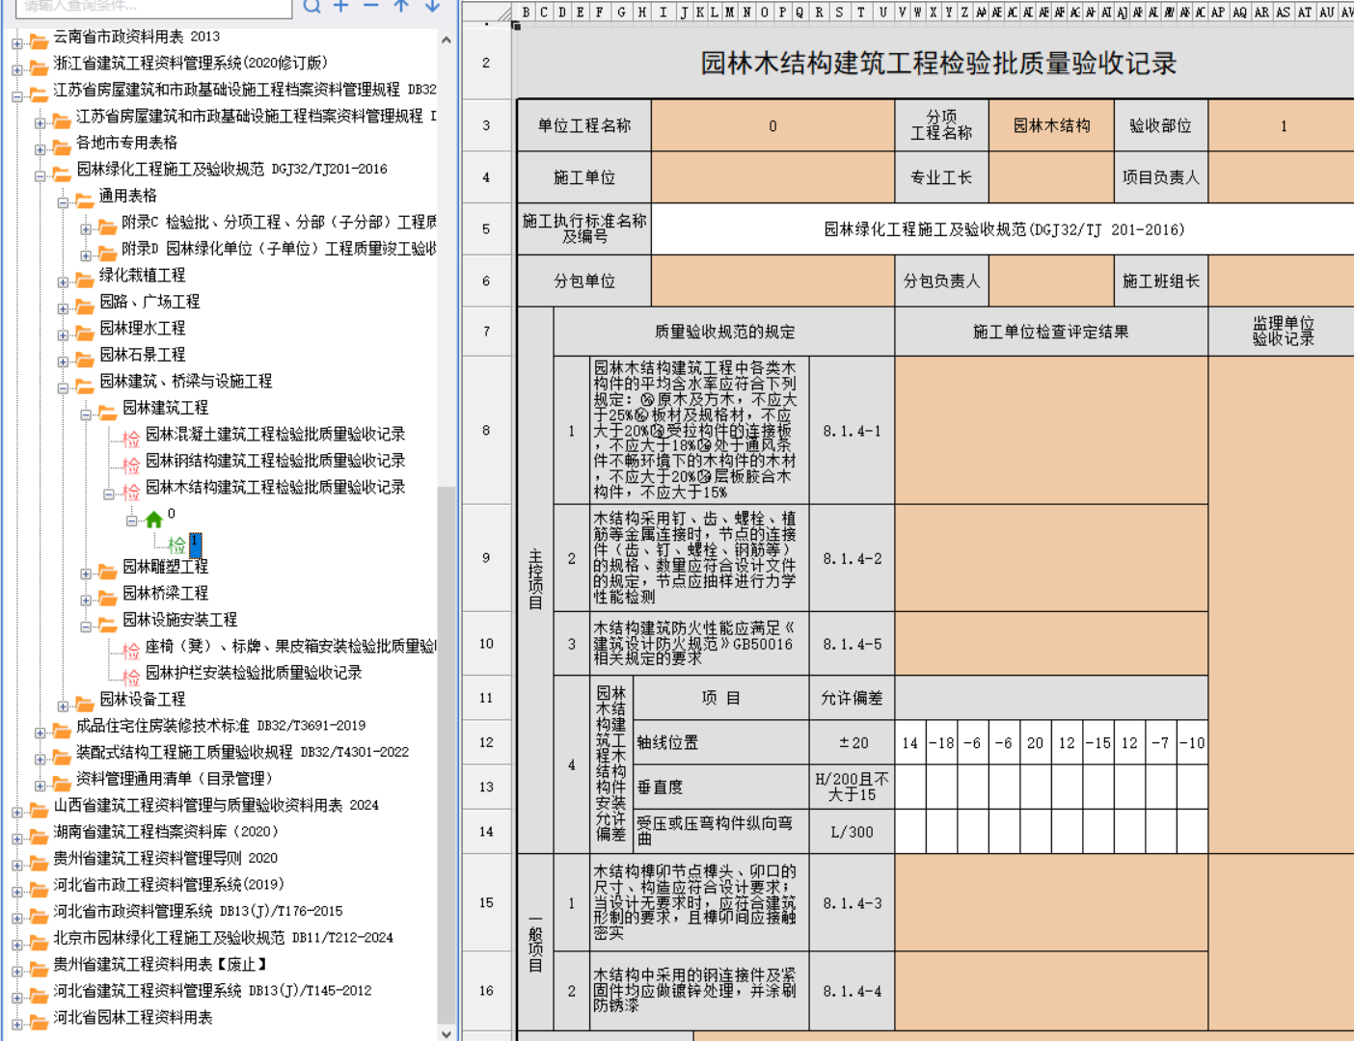Click the tree panel scrollbar thumb
The height and width of the screenshot is (1041, 1354).
tap(446, 755)
